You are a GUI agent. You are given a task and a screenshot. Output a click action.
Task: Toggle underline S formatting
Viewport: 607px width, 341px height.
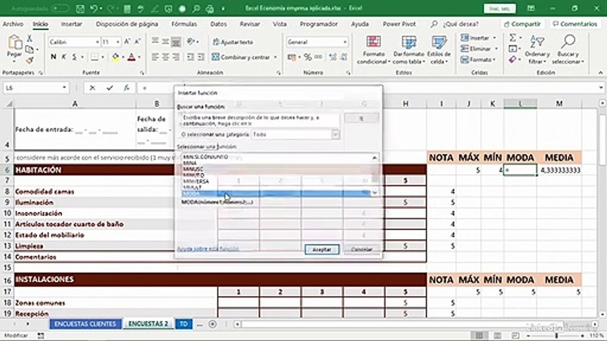point(74,57)
